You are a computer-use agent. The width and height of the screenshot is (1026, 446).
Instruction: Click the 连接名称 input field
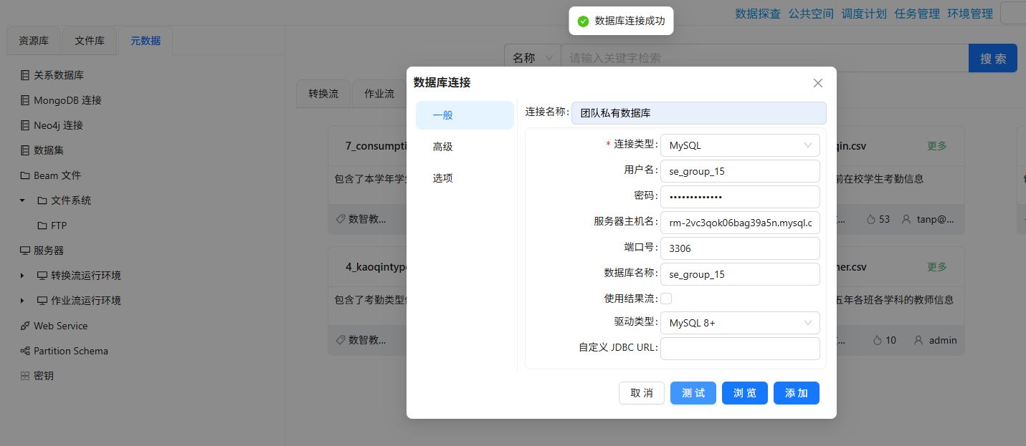point(699,113)
